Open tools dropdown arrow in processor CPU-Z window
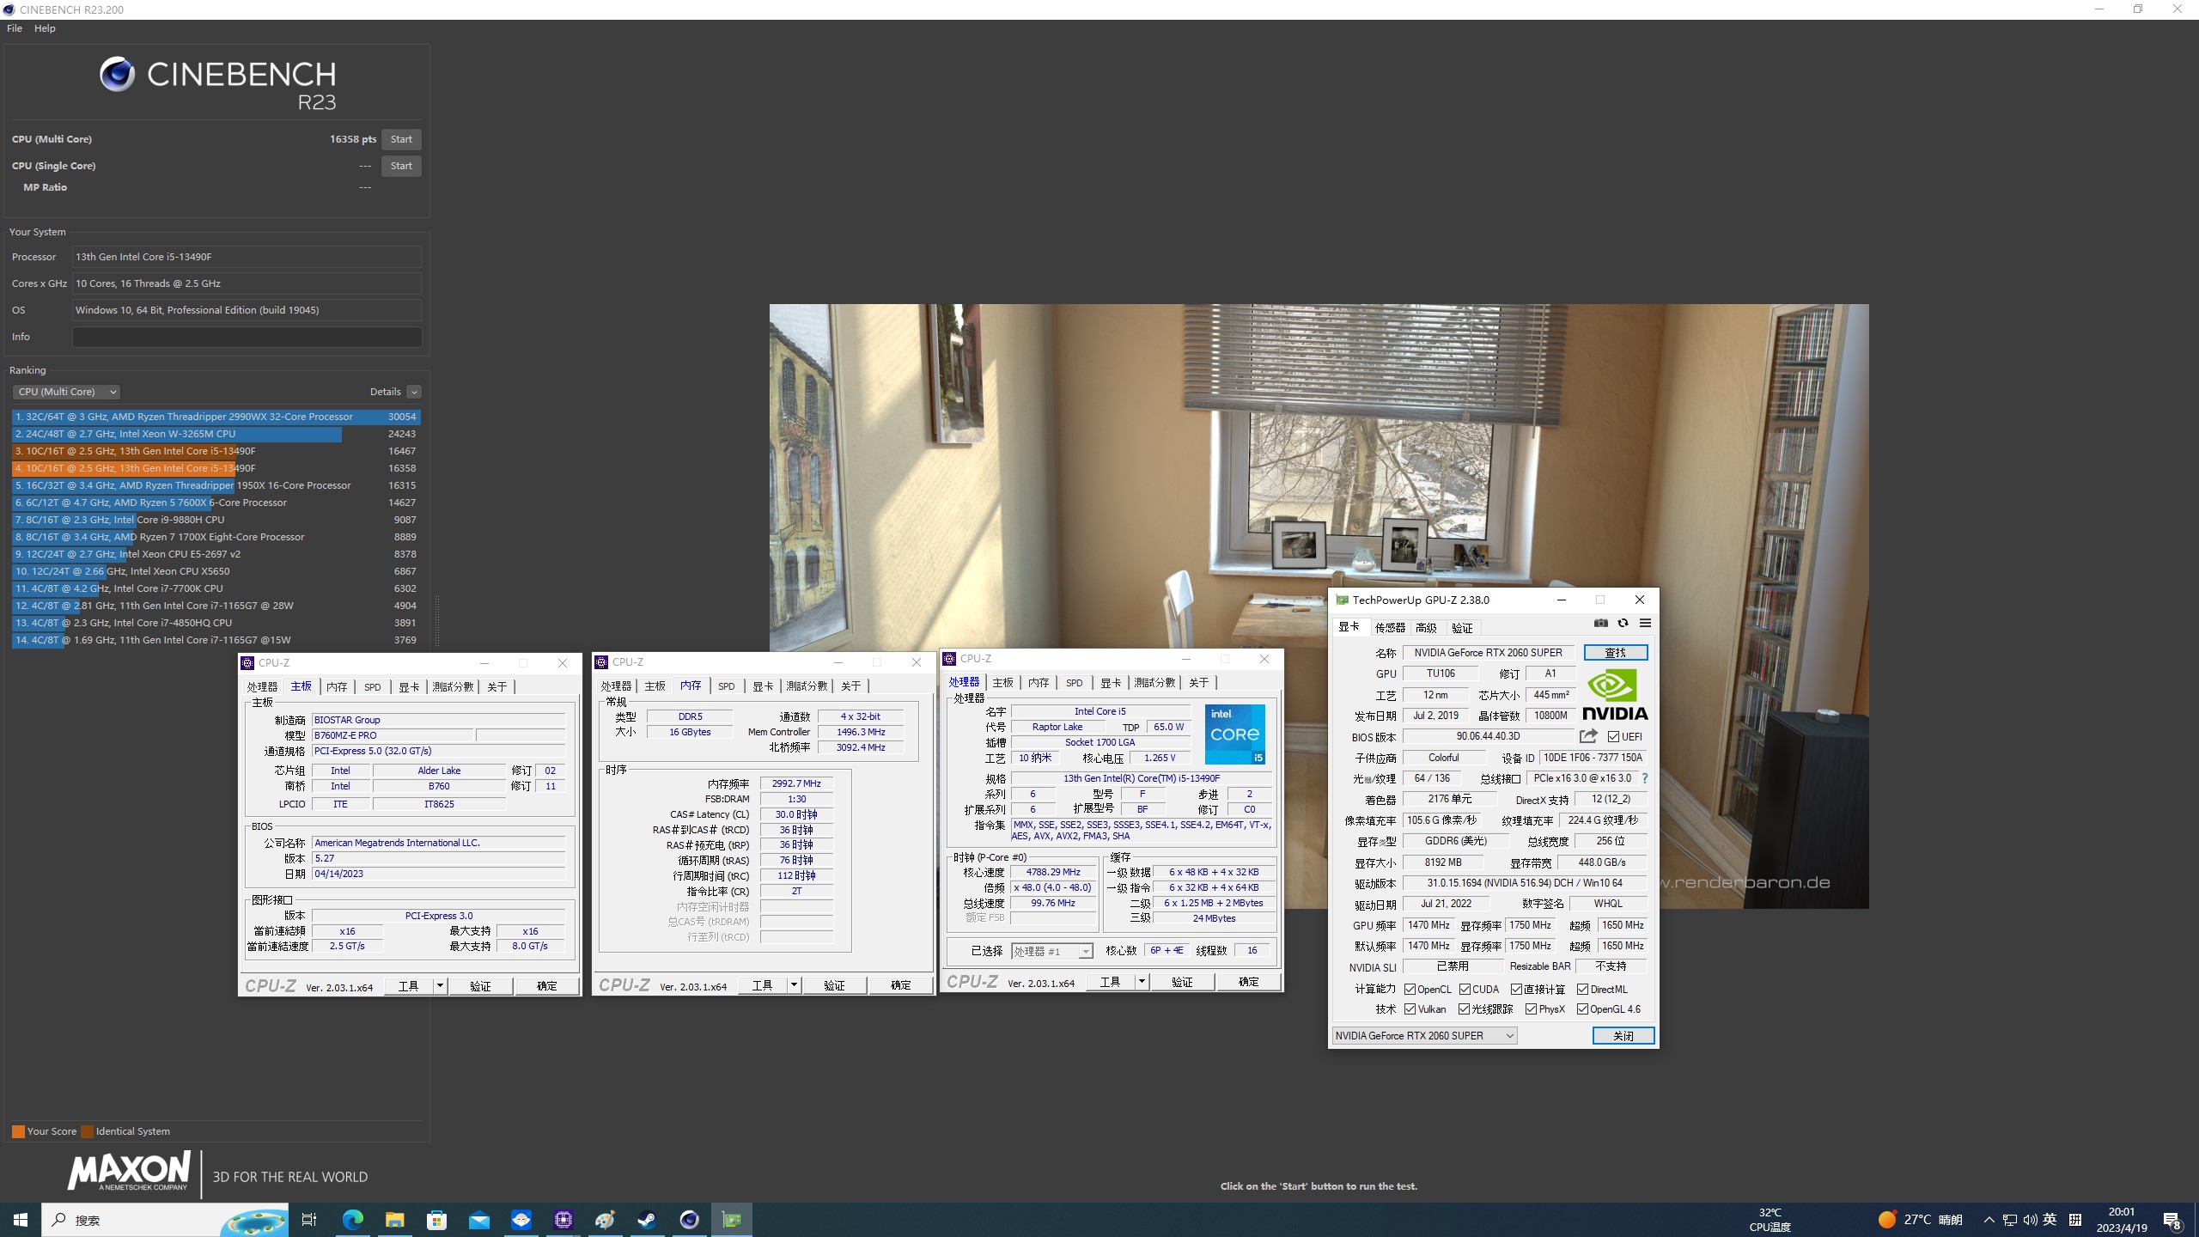 [1142, 981]
